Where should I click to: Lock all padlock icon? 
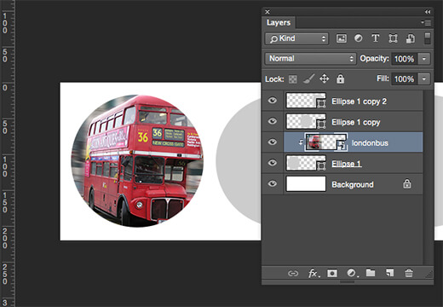coord(340,78)
